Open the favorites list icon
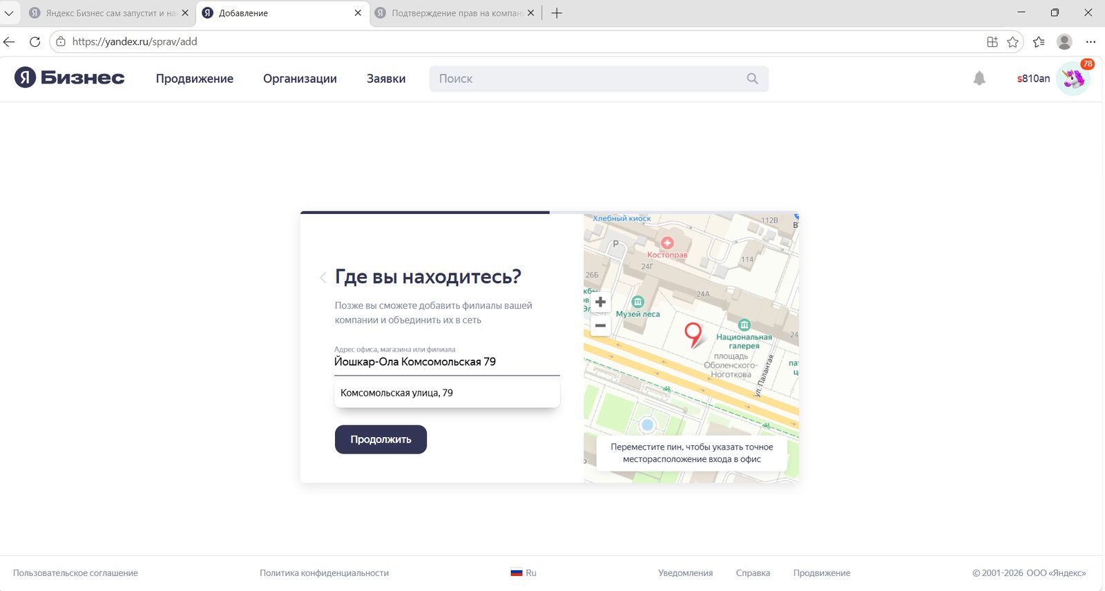Screen dimensions: 1105x591 [x=1039, y=42]
